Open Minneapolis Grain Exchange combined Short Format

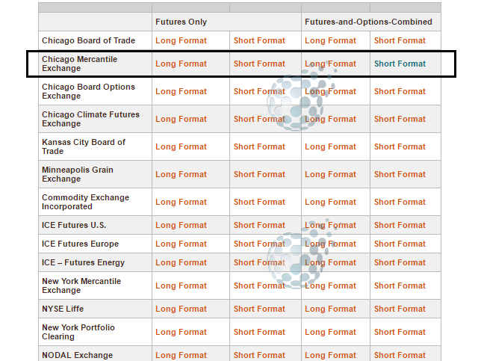coord(400,174)
